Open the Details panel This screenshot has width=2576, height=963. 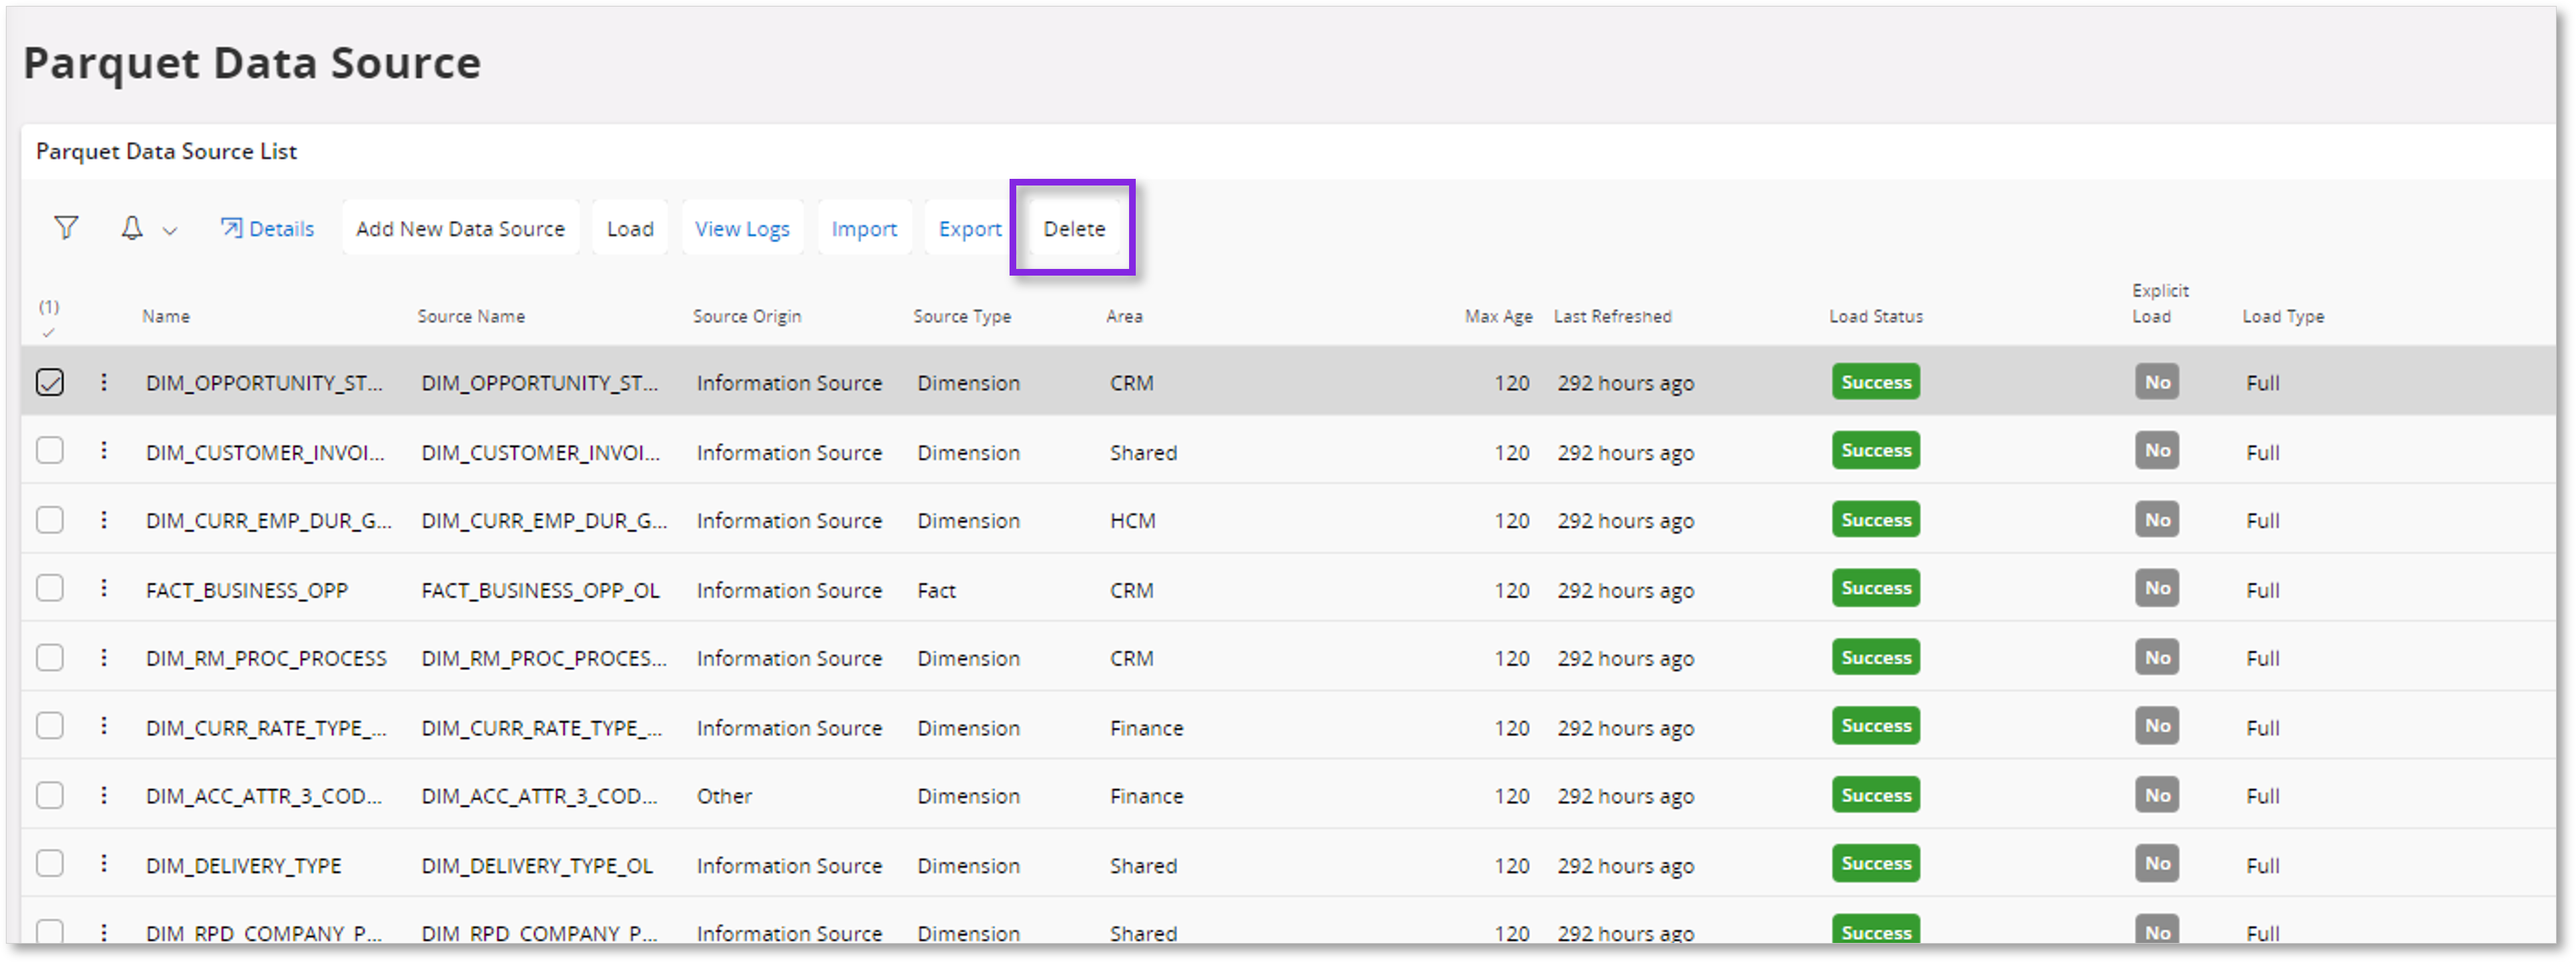267,228
